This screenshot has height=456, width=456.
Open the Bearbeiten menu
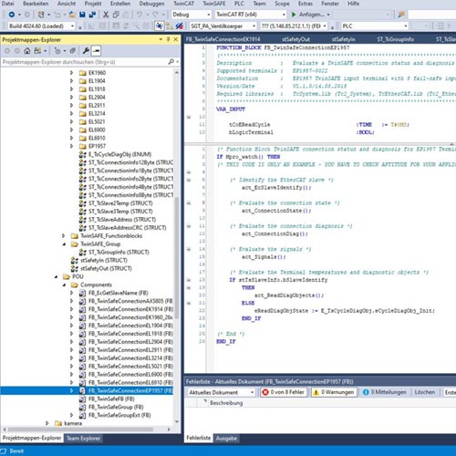point(36,4)
